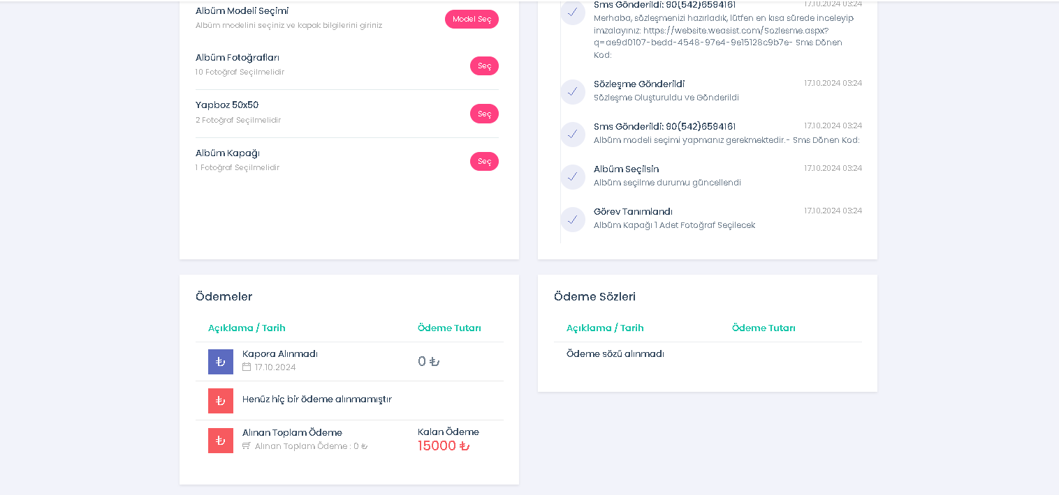Click Açıklama / Tarih header in Ödemeler

pyautogui.click(x=247, y=328)
